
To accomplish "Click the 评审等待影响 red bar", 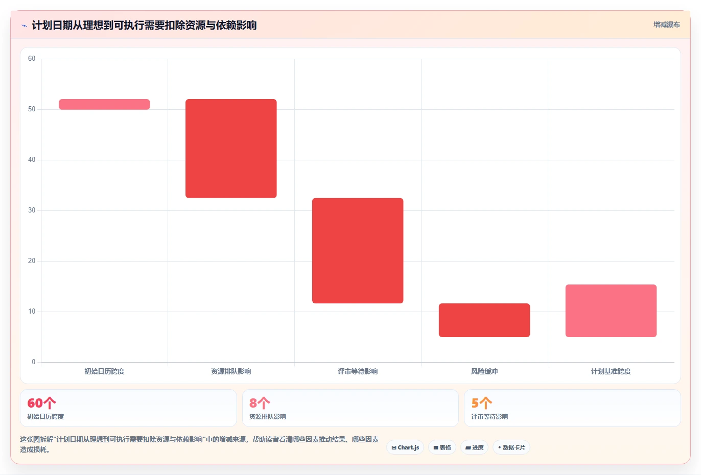I will pyautogui.click(x=358, y=250).
